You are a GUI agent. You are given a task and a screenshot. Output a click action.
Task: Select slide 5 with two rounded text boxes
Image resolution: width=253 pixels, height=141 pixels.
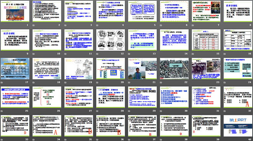pos(143,11)
